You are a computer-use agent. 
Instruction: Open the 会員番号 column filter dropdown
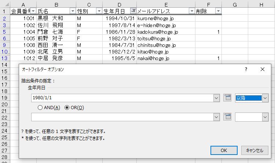coord(33,11)
